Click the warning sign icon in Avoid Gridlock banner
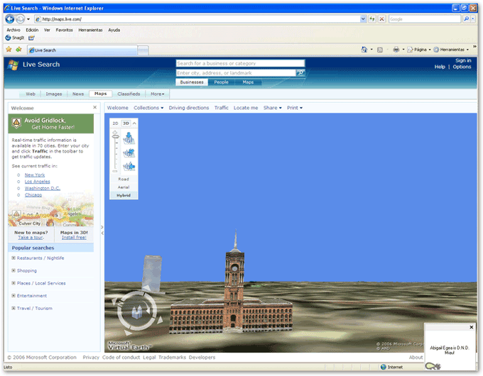Screen dimensions: 483x376 [x=16, y=123]
